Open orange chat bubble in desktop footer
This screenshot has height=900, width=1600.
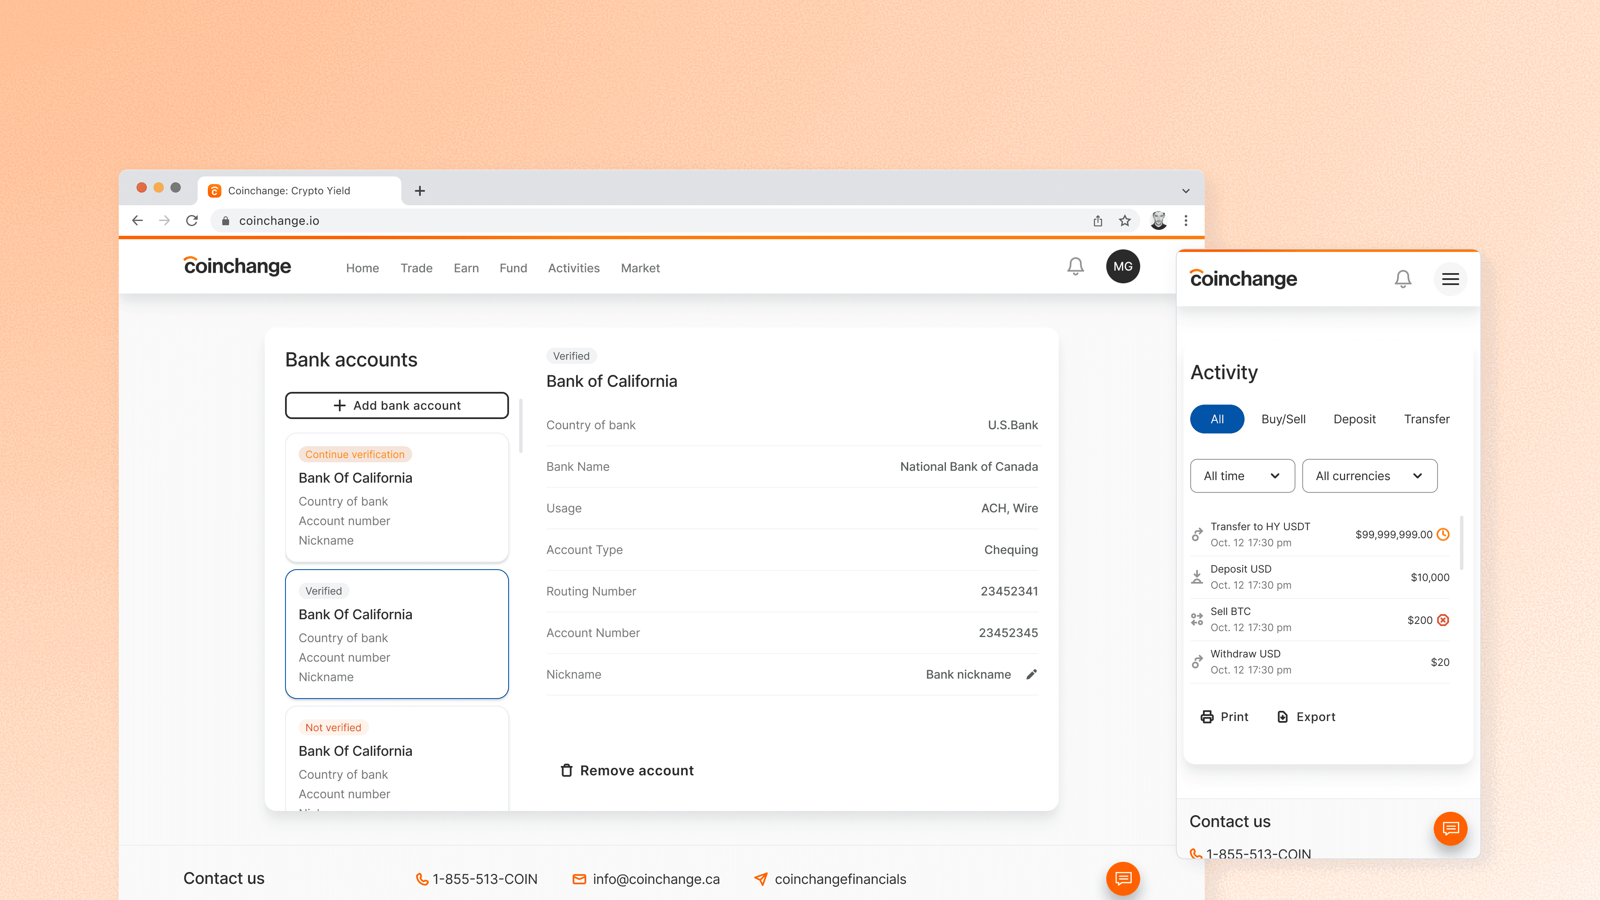[1122, 878]
